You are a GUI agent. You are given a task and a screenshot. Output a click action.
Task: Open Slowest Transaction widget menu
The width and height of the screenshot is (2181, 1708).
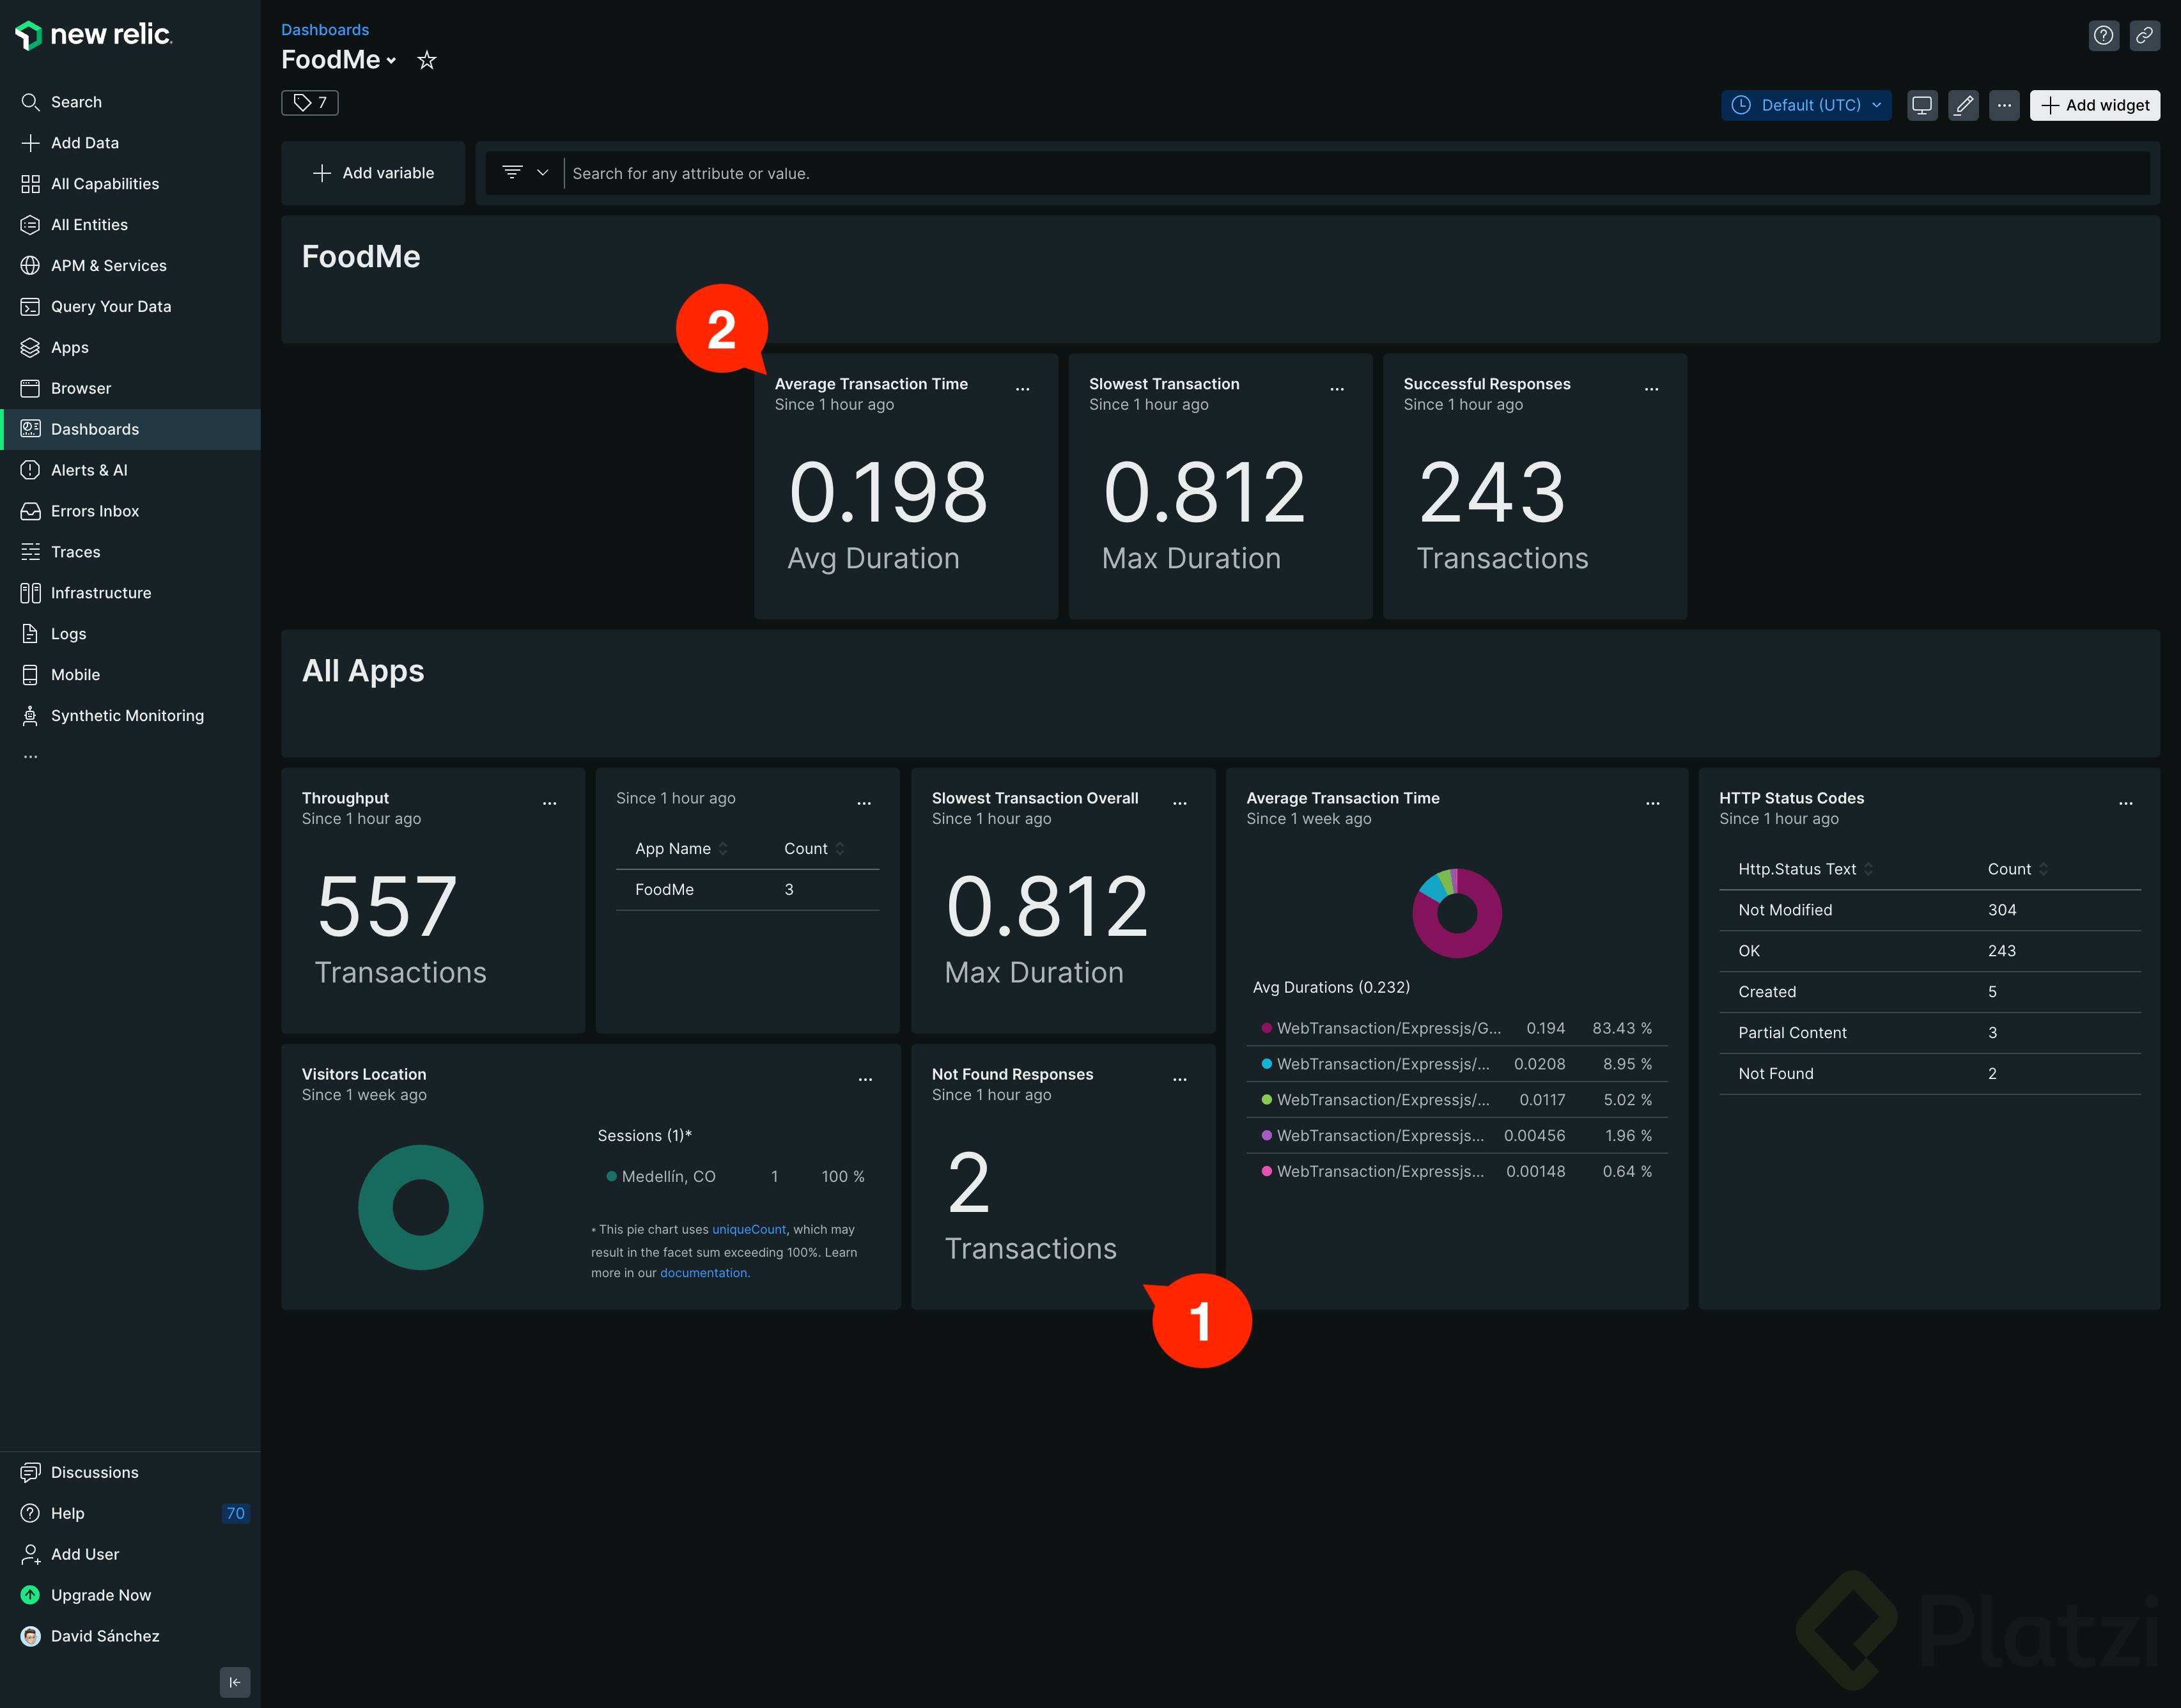point(1337,389)
